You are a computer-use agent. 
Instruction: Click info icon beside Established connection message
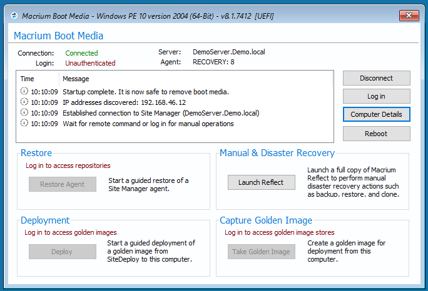pyautogui.click(x=24, y=112)
